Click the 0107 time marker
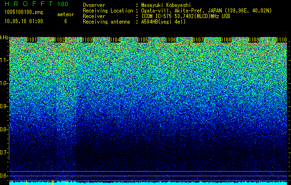Screen dimensions: 291x185 pyautogui.click(x=198, y=40)
